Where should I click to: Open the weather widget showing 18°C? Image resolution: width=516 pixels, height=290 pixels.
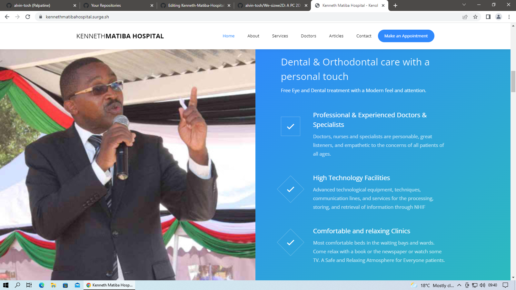click(x=432, y=285)
